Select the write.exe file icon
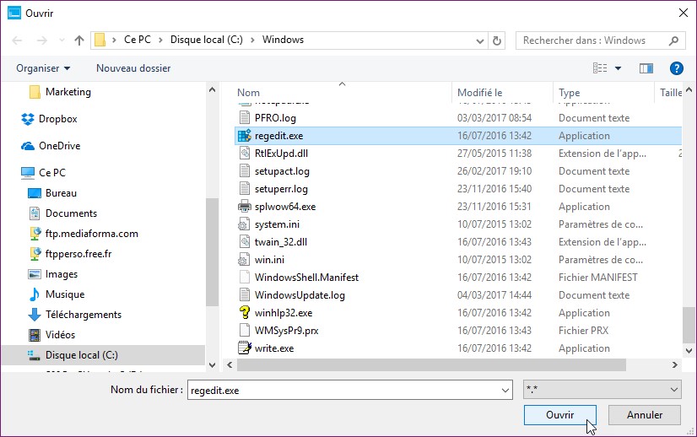The image size is (697, 437). [245, 348]
